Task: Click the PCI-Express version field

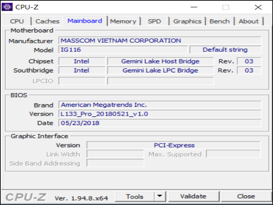Action: pos(174,145)
